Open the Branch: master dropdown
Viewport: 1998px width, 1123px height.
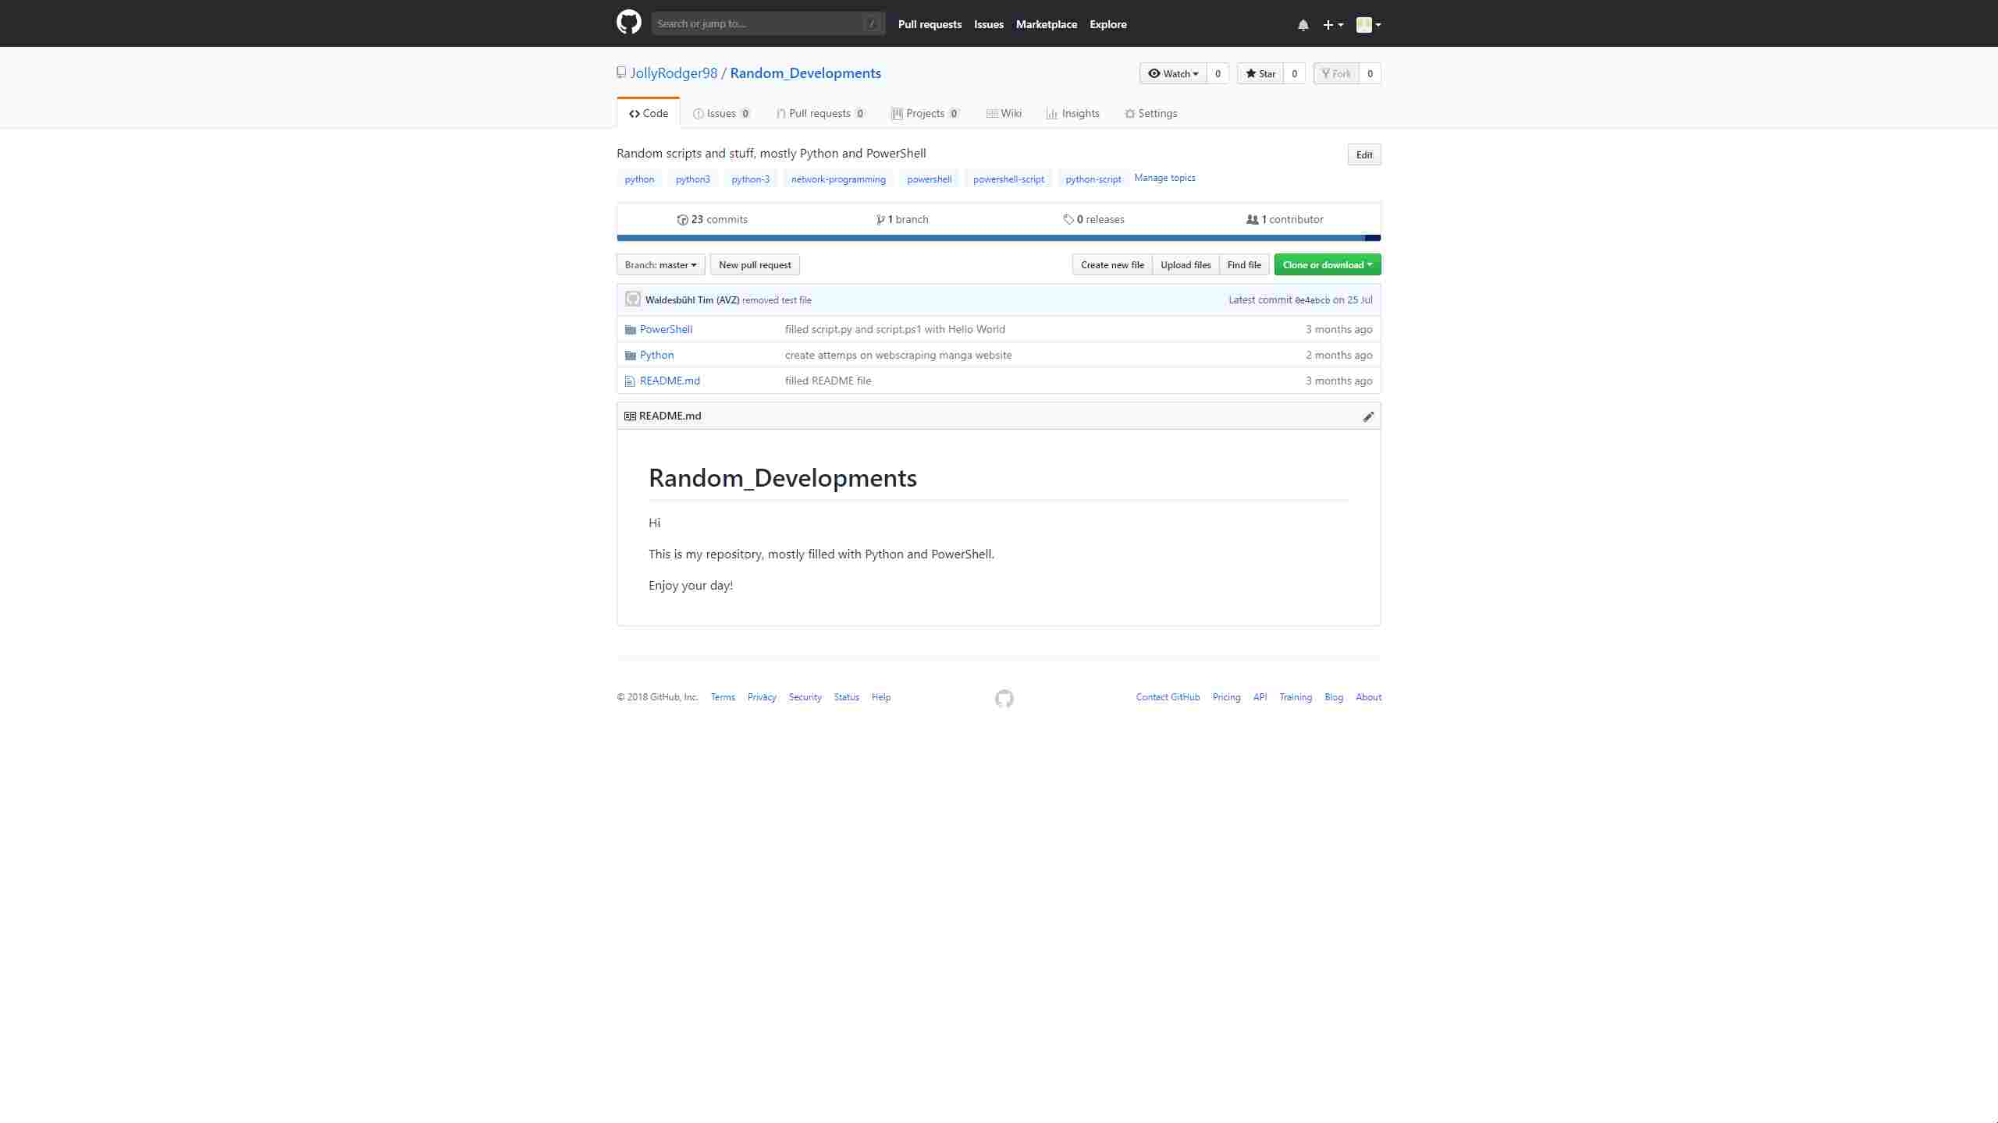(661, 264)
